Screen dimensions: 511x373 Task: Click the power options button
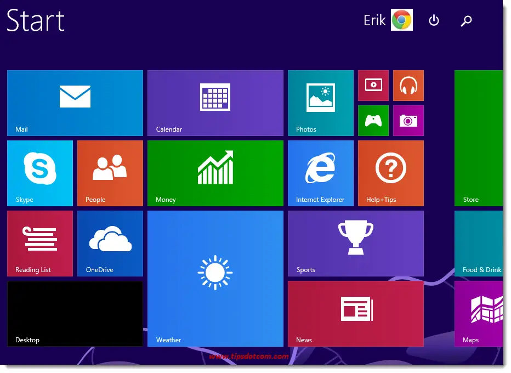[x=434, y=20]
